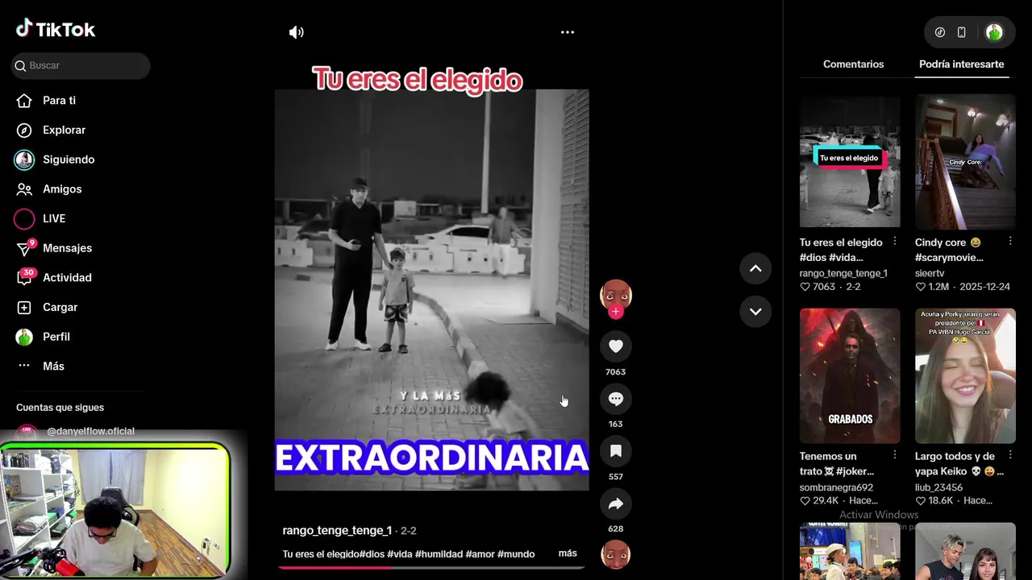Expand caption with más
1032x580 pixels.
(x=568, y=553)
